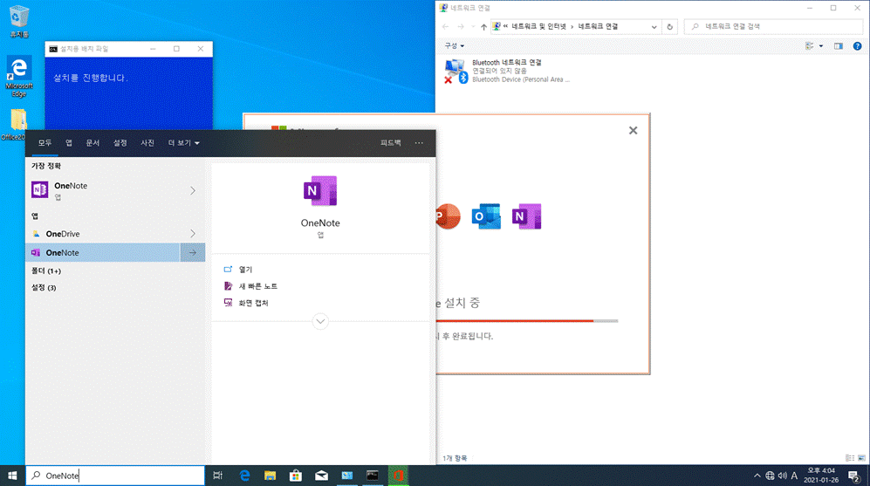Open Mail from the taskbar
The height and width of the screenshot is (486, 870).
point(321,476)
